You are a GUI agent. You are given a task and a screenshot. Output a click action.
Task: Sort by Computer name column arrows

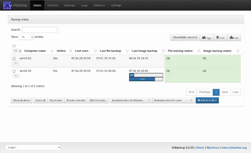pos(52,51)
